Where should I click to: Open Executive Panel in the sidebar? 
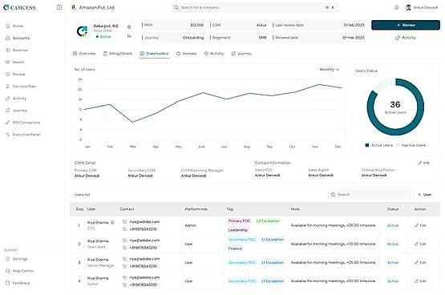pyautogui.click(x=23, y=135)
